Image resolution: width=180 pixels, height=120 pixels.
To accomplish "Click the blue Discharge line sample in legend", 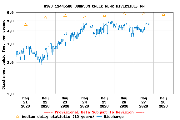I will coord(99,117).
